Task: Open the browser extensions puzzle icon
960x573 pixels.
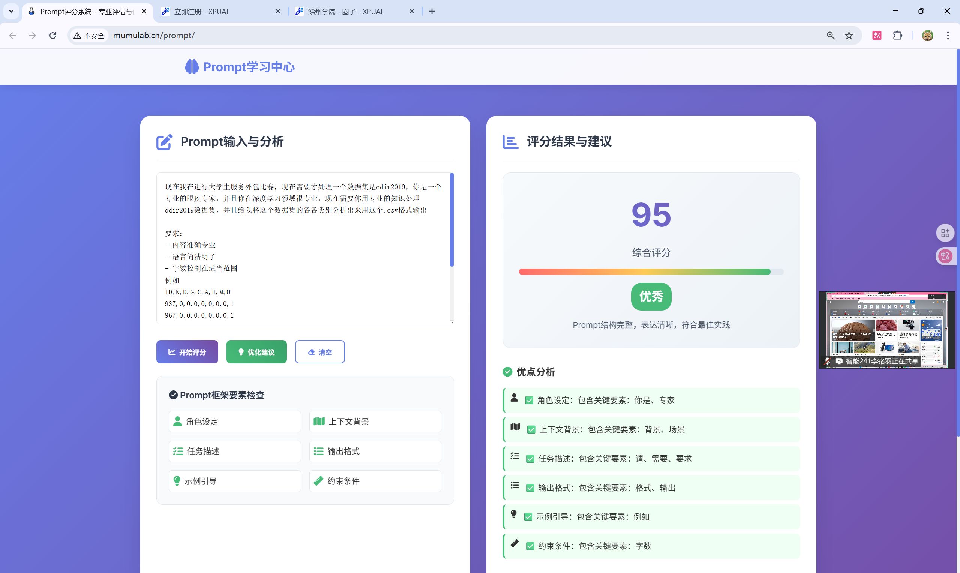Action: (x=897, y=36)
